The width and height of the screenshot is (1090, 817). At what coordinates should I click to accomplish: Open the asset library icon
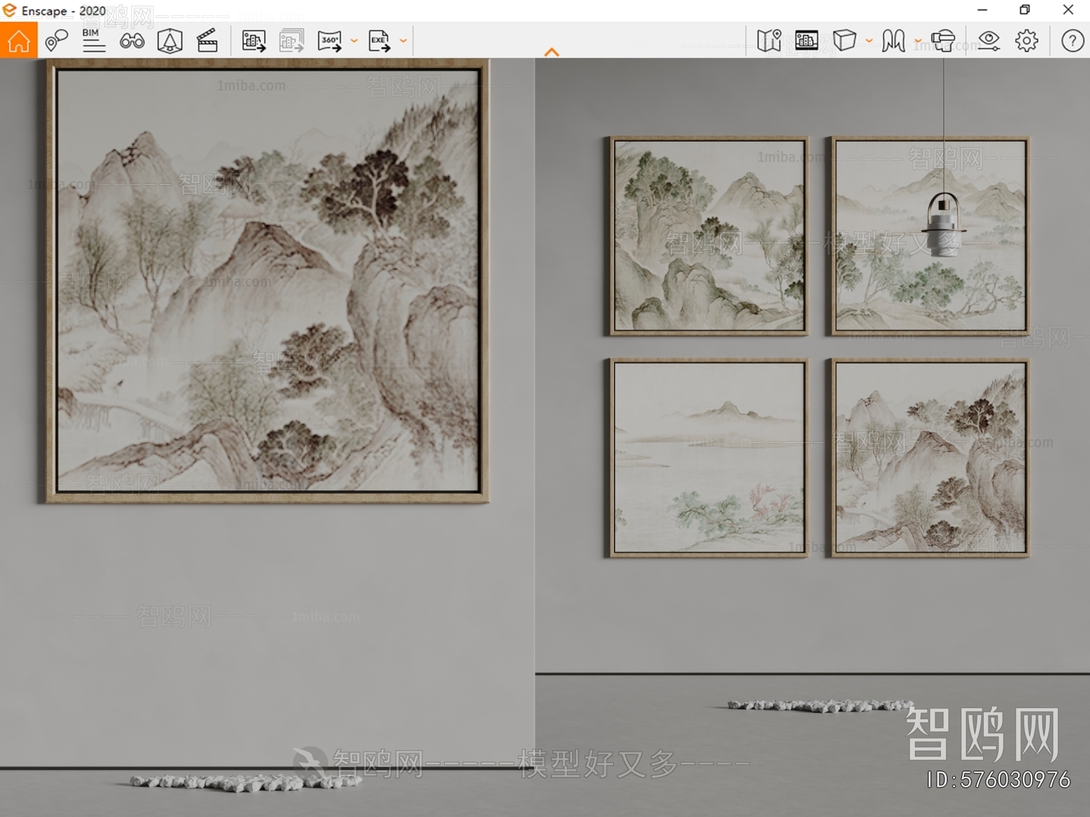pyautogui.click(x=807, y=41)
